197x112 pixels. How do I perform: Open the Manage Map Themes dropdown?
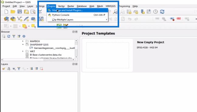click(14, 69)
